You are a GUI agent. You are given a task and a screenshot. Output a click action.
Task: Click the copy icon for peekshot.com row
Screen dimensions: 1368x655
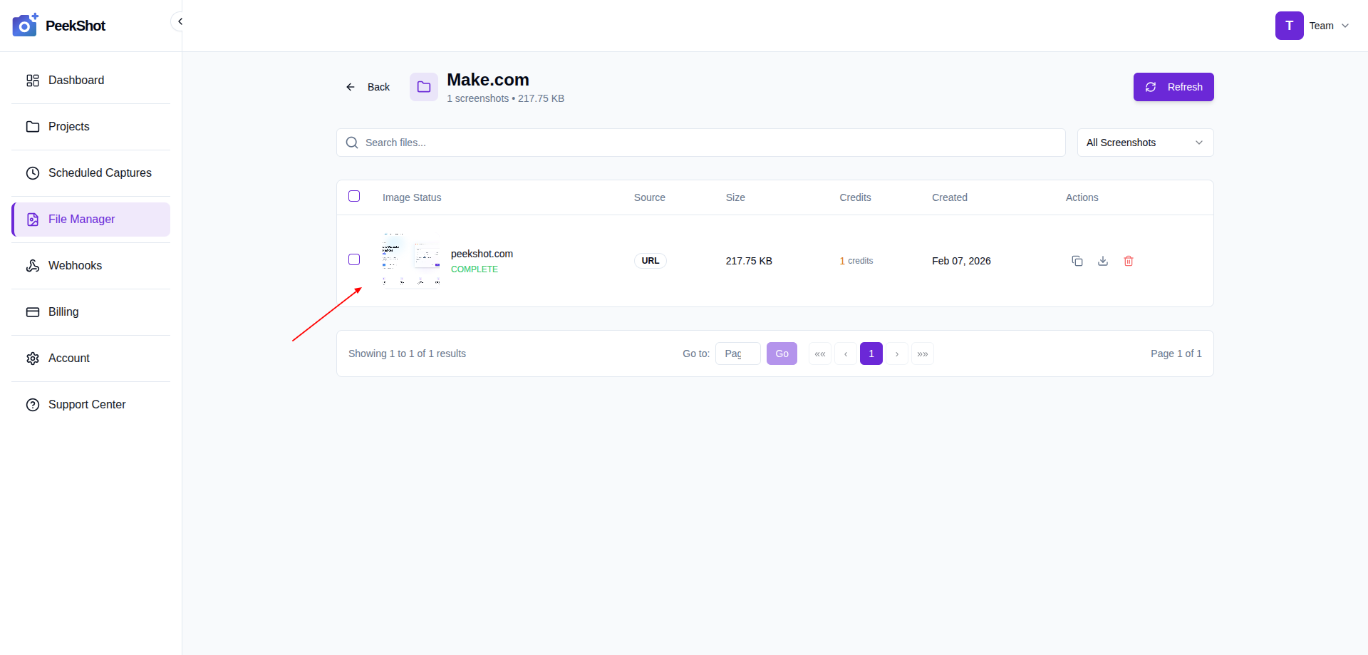coord(1077,261)
